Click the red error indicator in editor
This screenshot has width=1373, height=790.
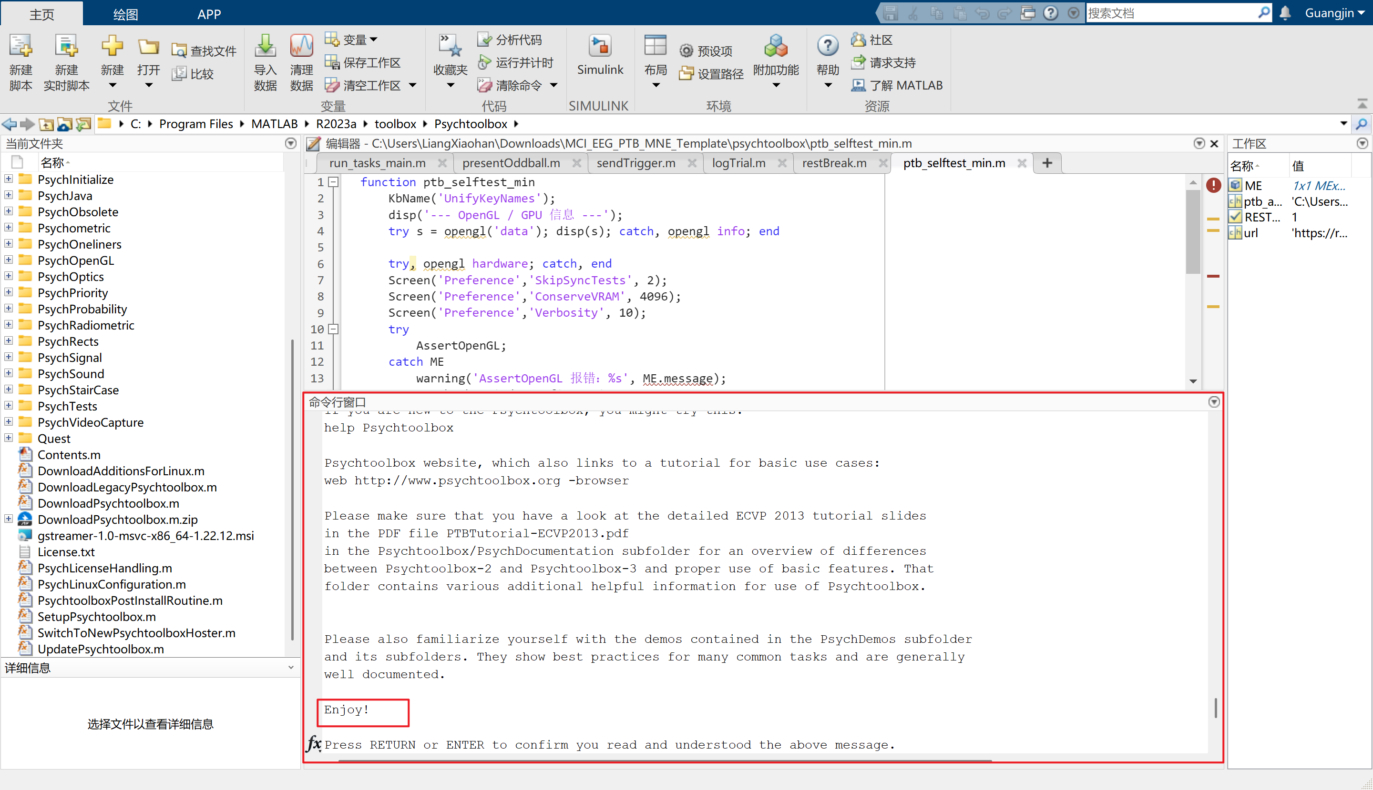[1213, 186]
